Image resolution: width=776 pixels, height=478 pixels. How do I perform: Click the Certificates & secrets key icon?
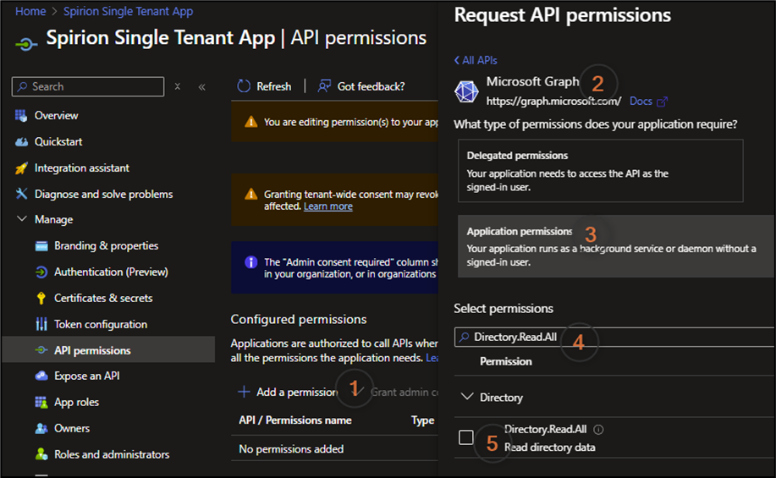(41, 299)
